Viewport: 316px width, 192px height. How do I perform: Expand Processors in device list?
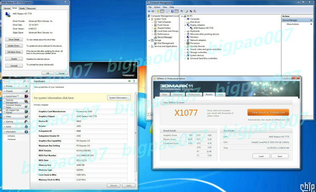coord(185,43)
